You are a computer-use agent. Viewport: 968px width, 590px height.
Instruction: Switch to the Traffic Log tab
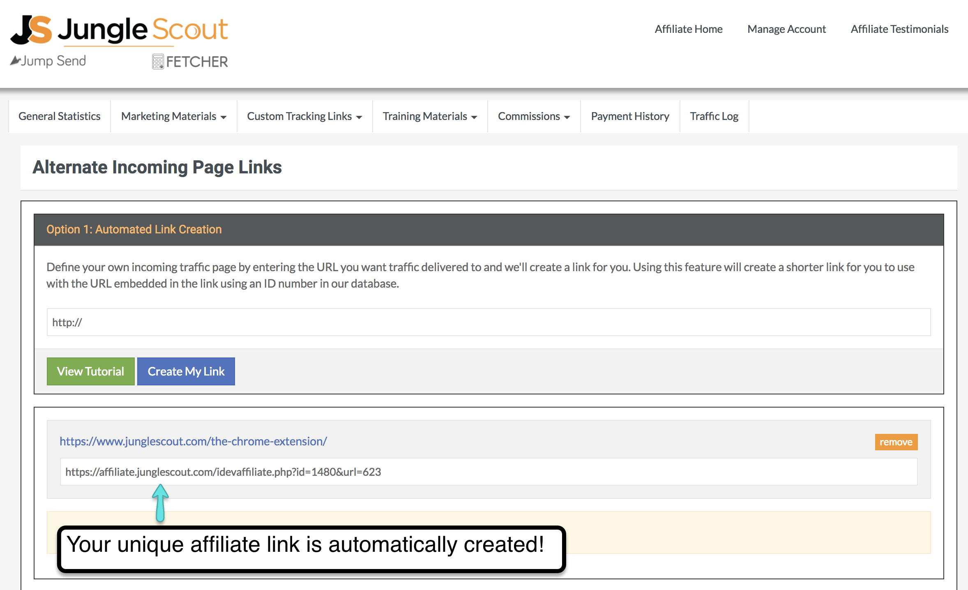[x=714, y=116]
